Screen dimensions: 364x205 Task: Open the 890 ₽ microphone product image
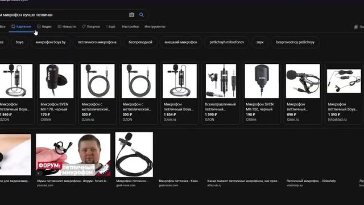(x=303, y=81)
